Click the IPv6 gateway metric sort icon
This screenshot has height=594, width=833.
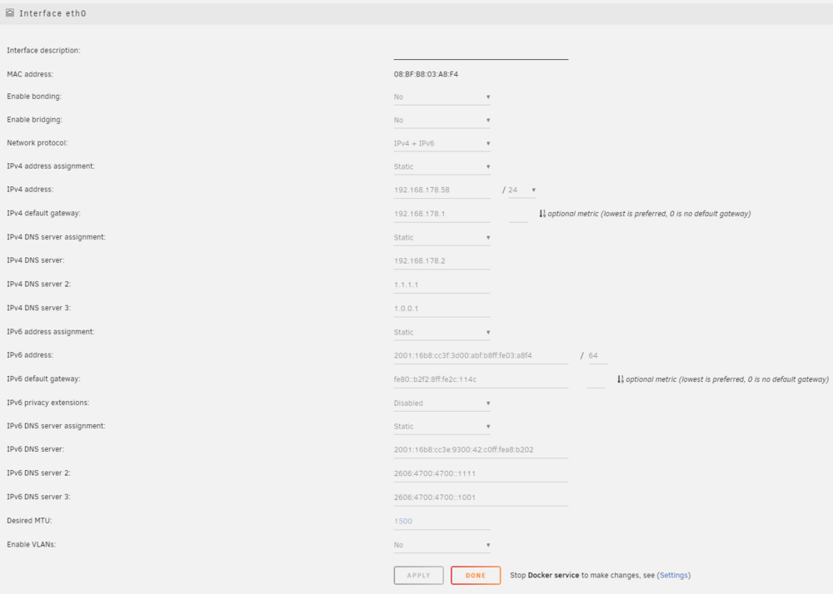[621, 379]
